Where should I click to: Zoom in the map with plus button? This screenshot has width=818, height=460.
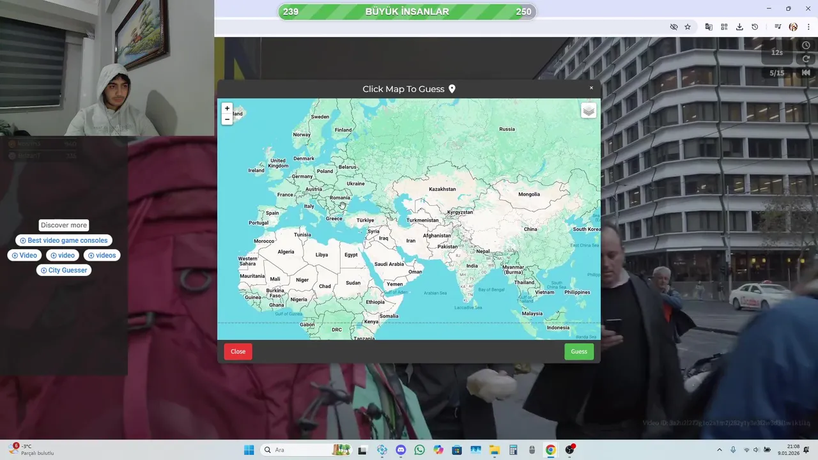point(227,109)
